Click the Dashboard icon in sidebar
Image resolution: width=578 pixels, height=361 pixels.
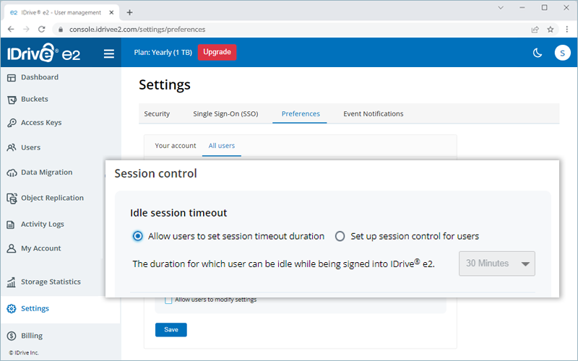tap(12, 77)
